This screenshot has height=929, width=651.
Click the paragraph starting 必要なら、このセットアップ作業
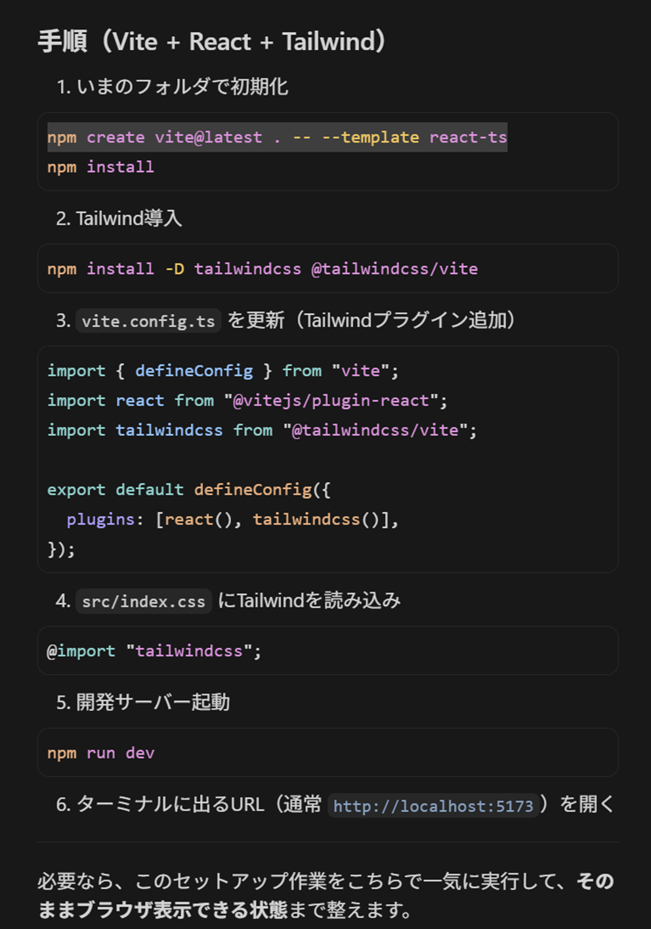click(326, 896)
